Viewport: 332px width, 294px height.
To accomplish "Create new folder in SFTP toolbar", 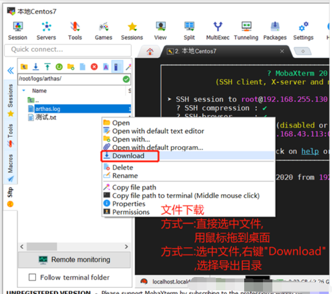I will pyautogui.click(x=71, y=67).
